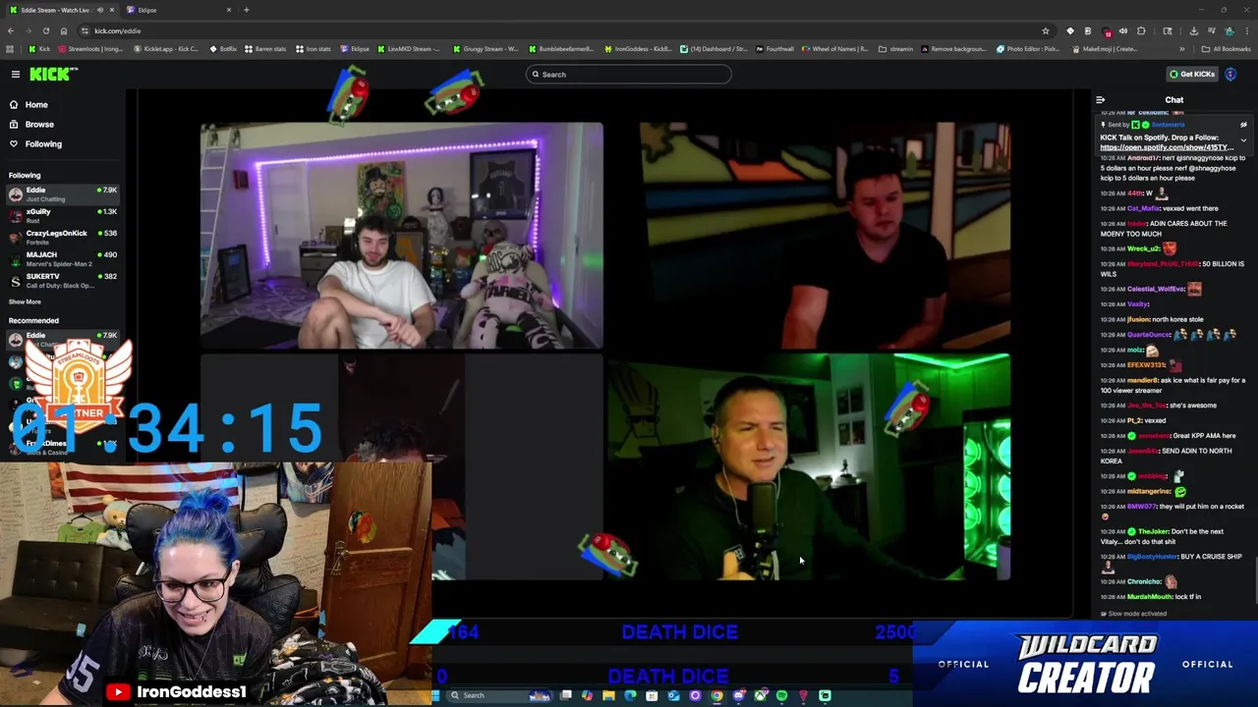
Task: Open Iron stats bookmark
Action: pyautogui.click(x=313, y=49)
